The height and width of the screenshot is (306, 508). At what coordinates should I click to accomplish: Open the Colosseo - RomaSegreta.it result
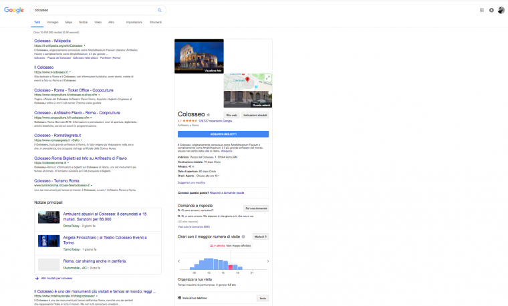tap(57, 136)
